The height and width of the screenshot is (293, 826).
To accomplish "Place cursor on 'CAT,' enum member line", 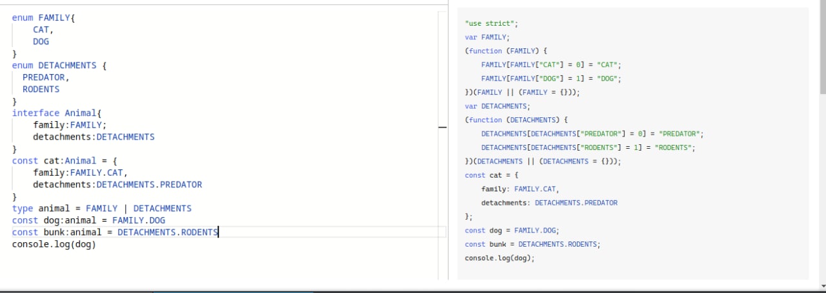I will pos(44,30).
